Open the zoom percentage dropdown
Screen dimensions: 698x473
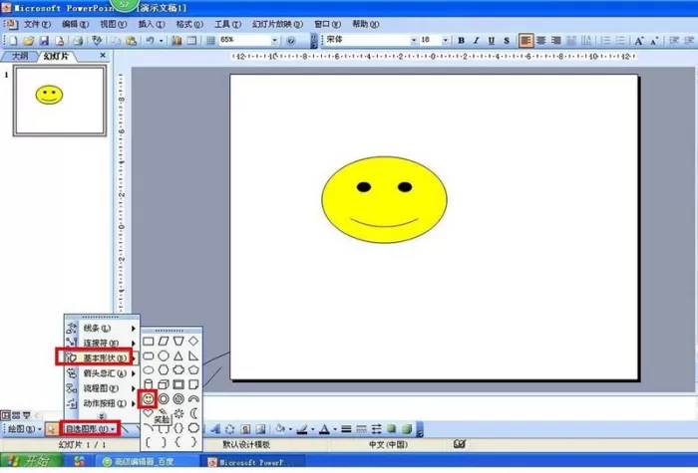pyautogui.click(x=274, y=40)
